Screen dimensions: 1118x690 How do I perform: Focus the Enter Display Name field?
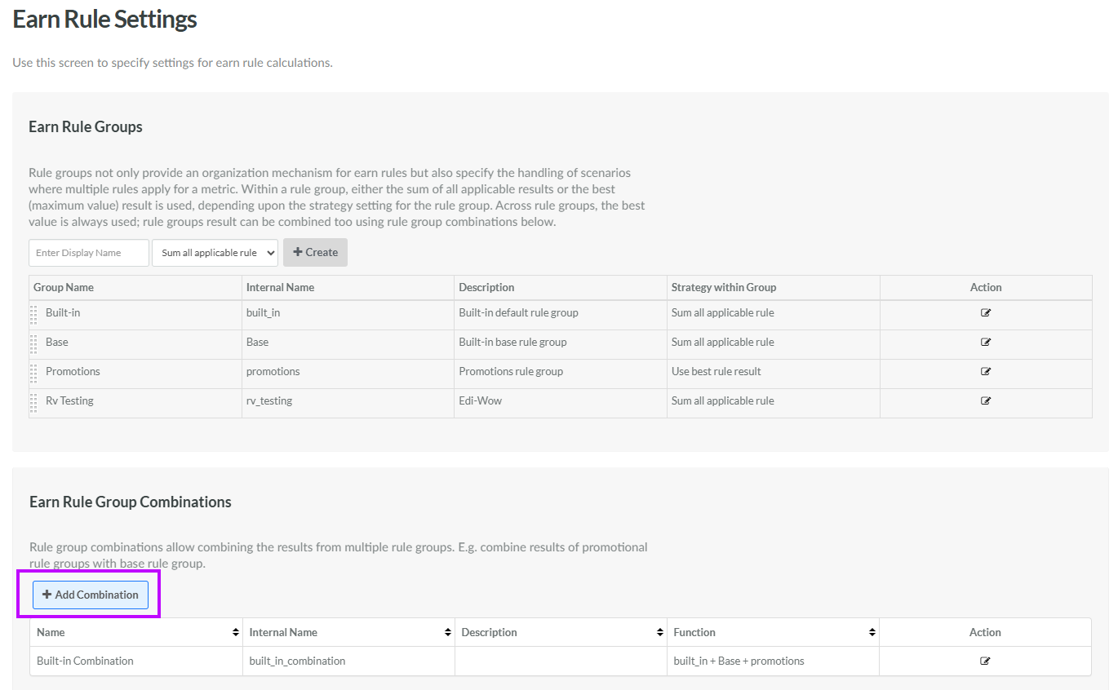click(x=89, y=253)
